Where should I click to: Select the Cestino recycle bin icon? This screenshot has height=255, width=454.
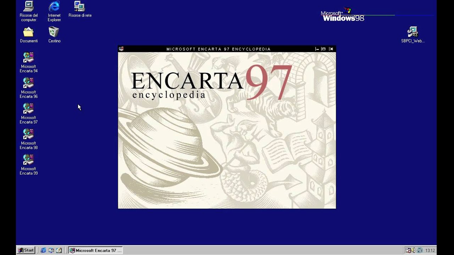point(54,35)
